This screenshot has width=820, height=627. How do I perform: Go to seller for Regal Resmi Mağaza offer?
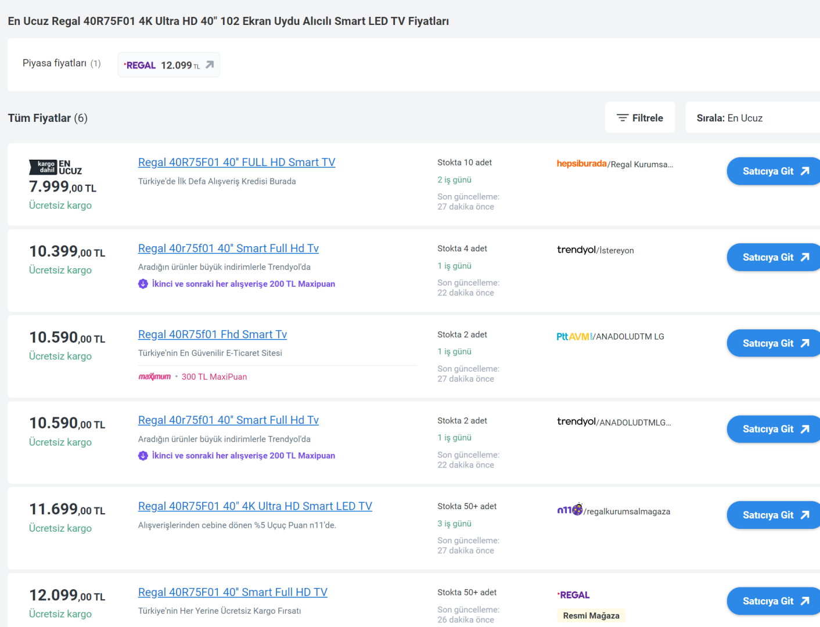click(x=774, y=601)
